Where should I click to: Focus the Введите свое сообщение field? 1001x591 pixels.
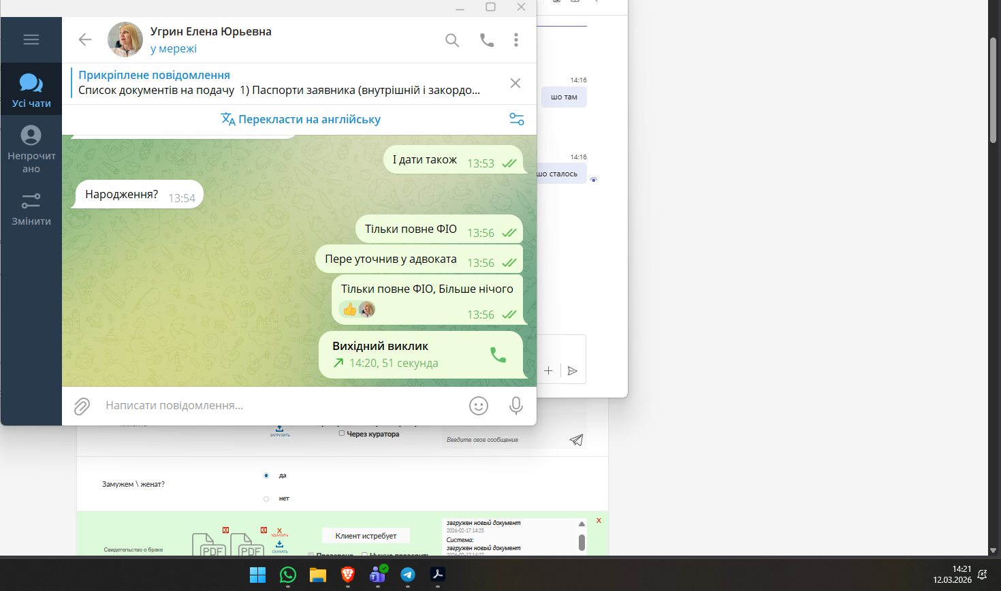pyautogui.click(x=504, y=440)
